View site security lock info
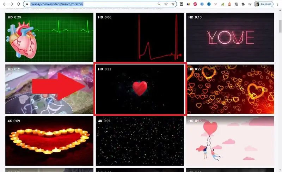282x172 pixels. click(x=27, y=4)
